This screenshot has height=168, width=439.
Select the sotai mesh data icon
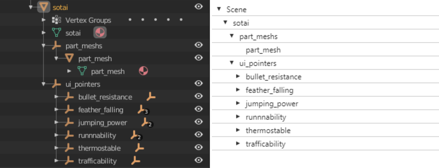pyautogui.click(x=56, y=33)
